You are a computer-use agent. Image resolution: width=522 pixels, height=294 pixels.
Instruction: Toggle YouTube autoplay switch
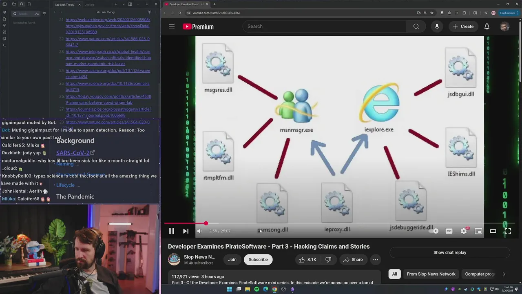(434, 231)
